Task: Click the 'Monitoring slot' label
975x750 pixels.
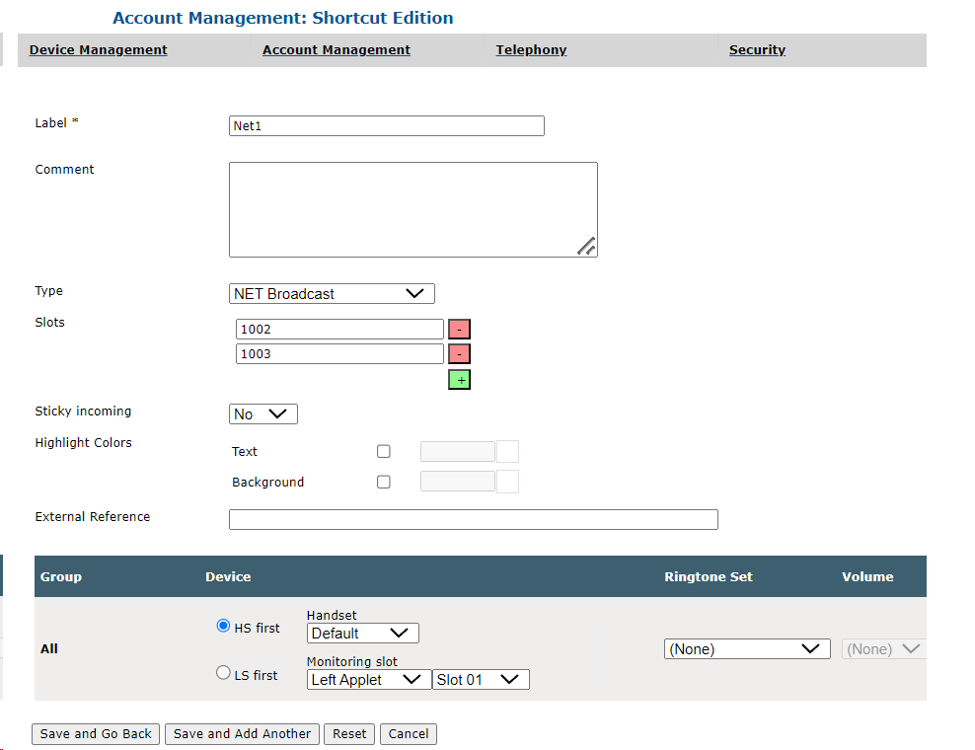Action: coord(352,662)
